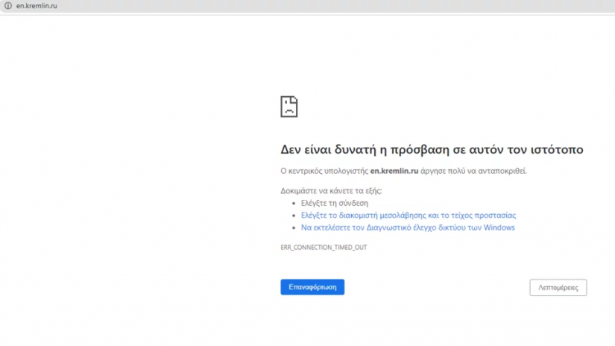Click bullet beside the Windows diagnostics link
Image resolution: width=615 pixels, height=346 pixels.
(x=293, y=227)
